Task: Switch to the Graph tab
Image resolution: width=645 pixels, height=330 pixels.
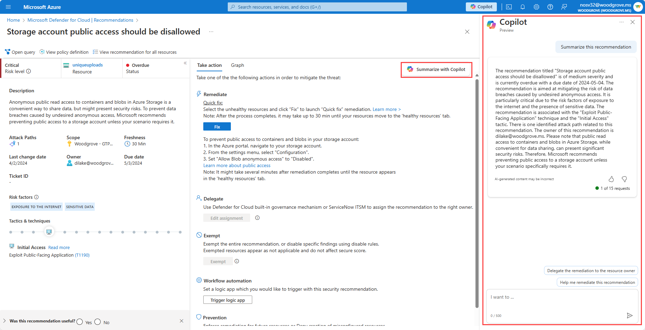Action: click(x=237, y=65)
